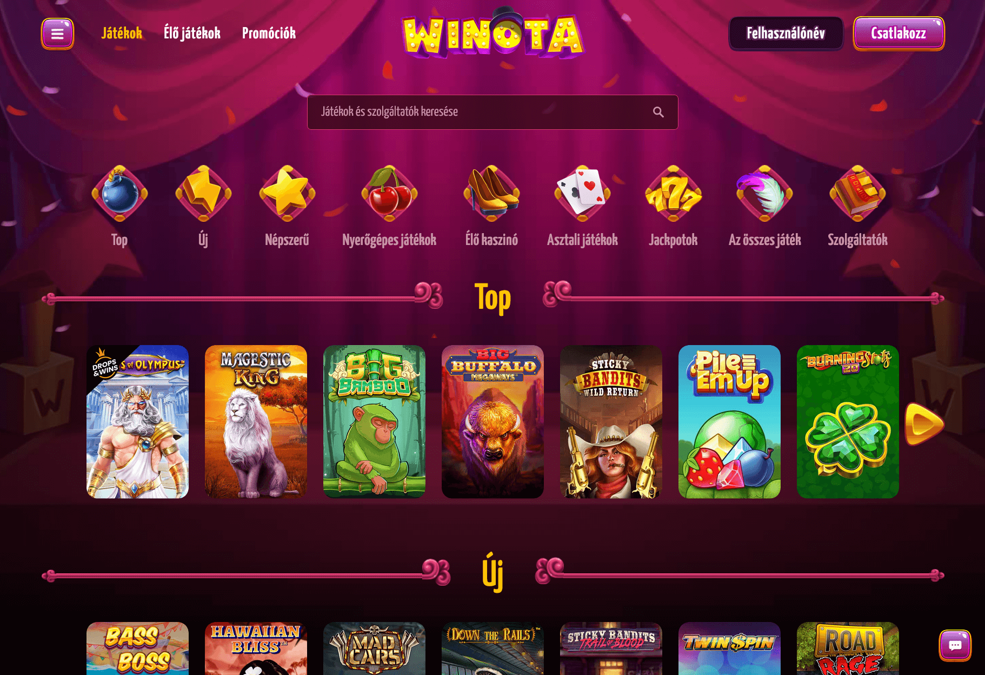Open Asztali játékok playing cards icon
Image resolution: width=985 pixels, height=675 pixels.
click(582, 194)
